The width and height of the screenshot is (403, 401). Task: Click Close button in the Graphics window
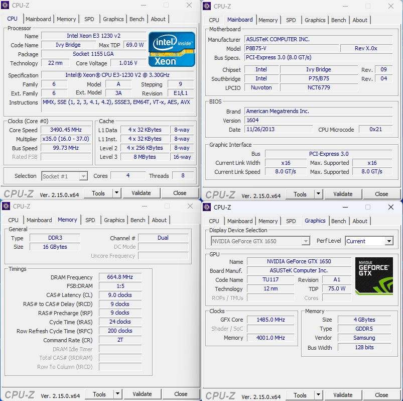coord(381,395)
